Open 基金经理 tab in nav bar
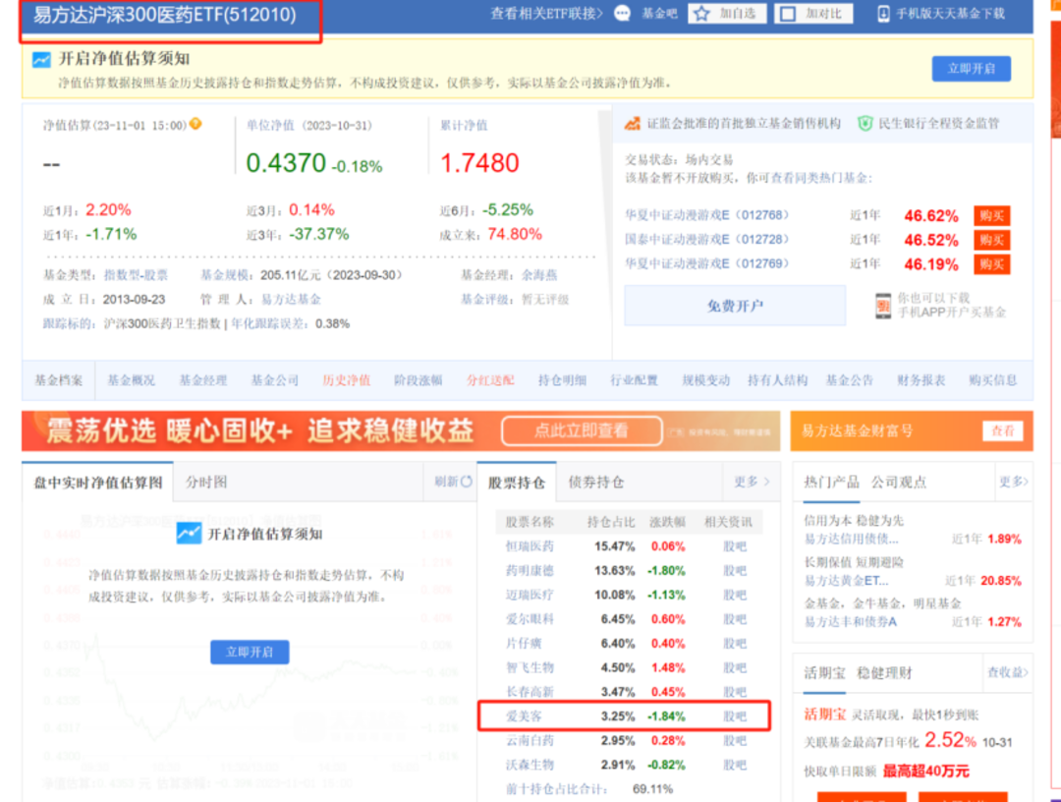 [x=203, y=380]
